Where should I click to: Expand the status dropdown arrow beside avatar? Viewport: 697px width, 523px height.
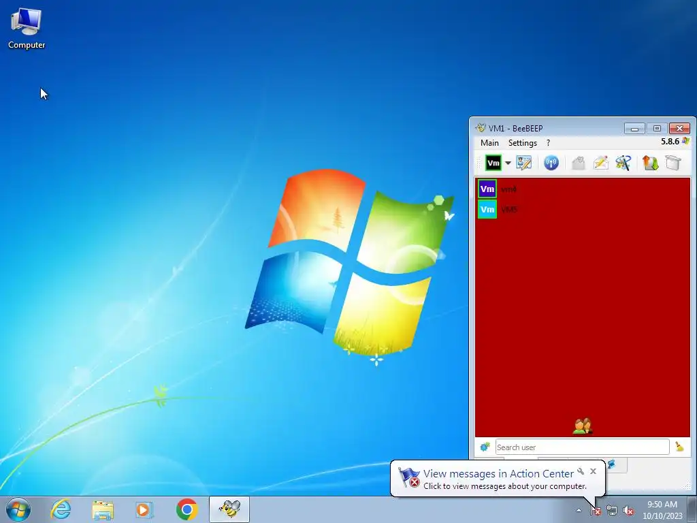coord(508,163)
